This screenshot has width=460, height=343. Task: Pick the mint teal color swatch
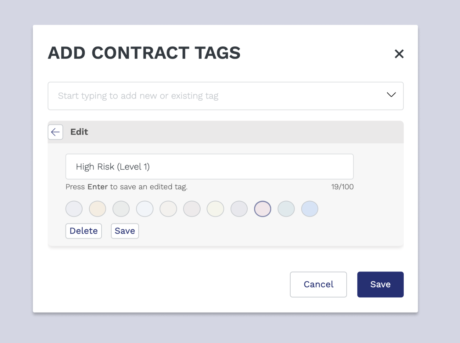click(x=286, y=209)
